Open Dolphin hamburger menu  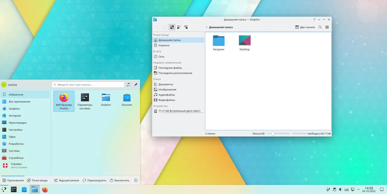click(x=327, y=27)
